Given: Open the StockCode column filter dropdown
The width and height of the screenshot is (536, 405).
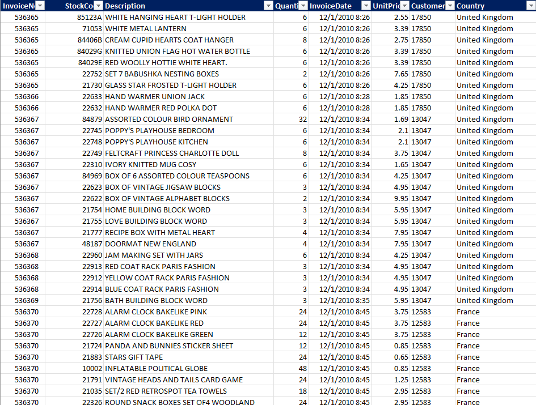Looking at the screenshot, I should 98,6.
